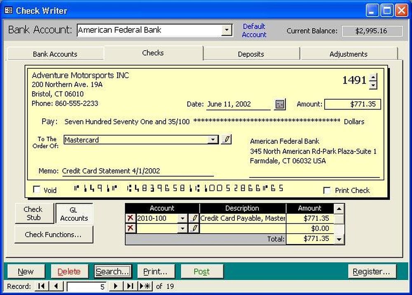Open the calendar date picker
The height and width of the screenshot is (295, 412).
click(280, 104)
